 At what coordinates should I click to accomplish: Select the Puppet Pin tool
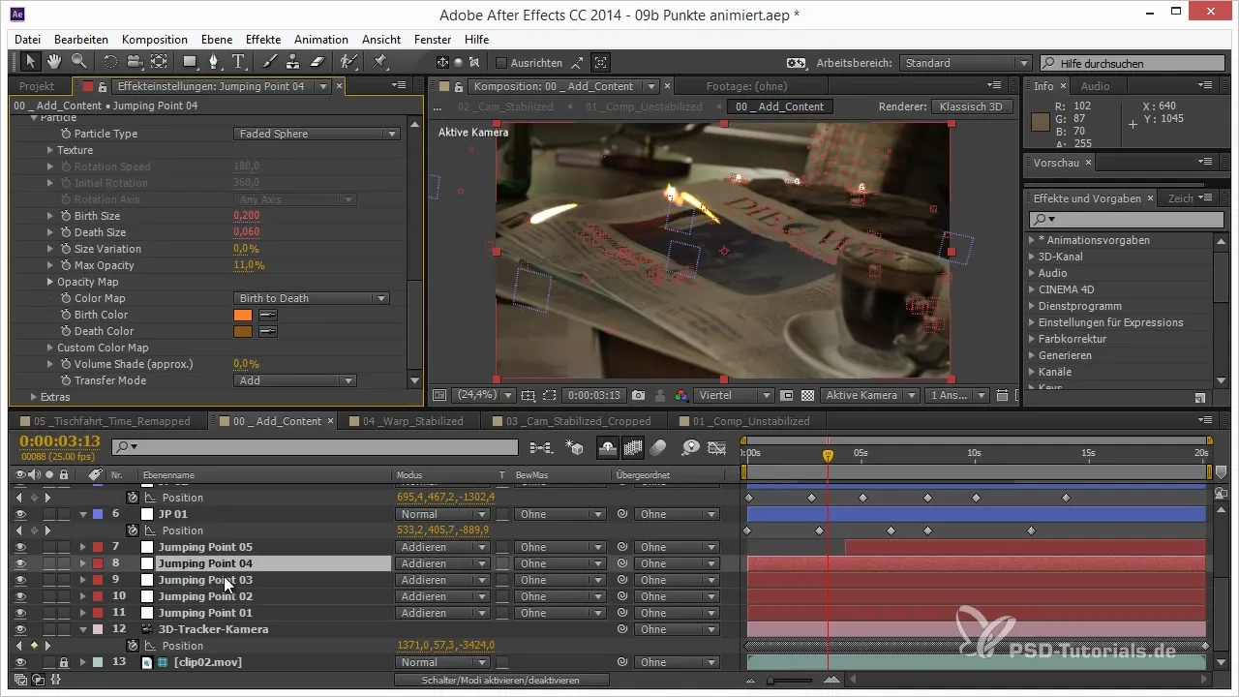[378, 63]
